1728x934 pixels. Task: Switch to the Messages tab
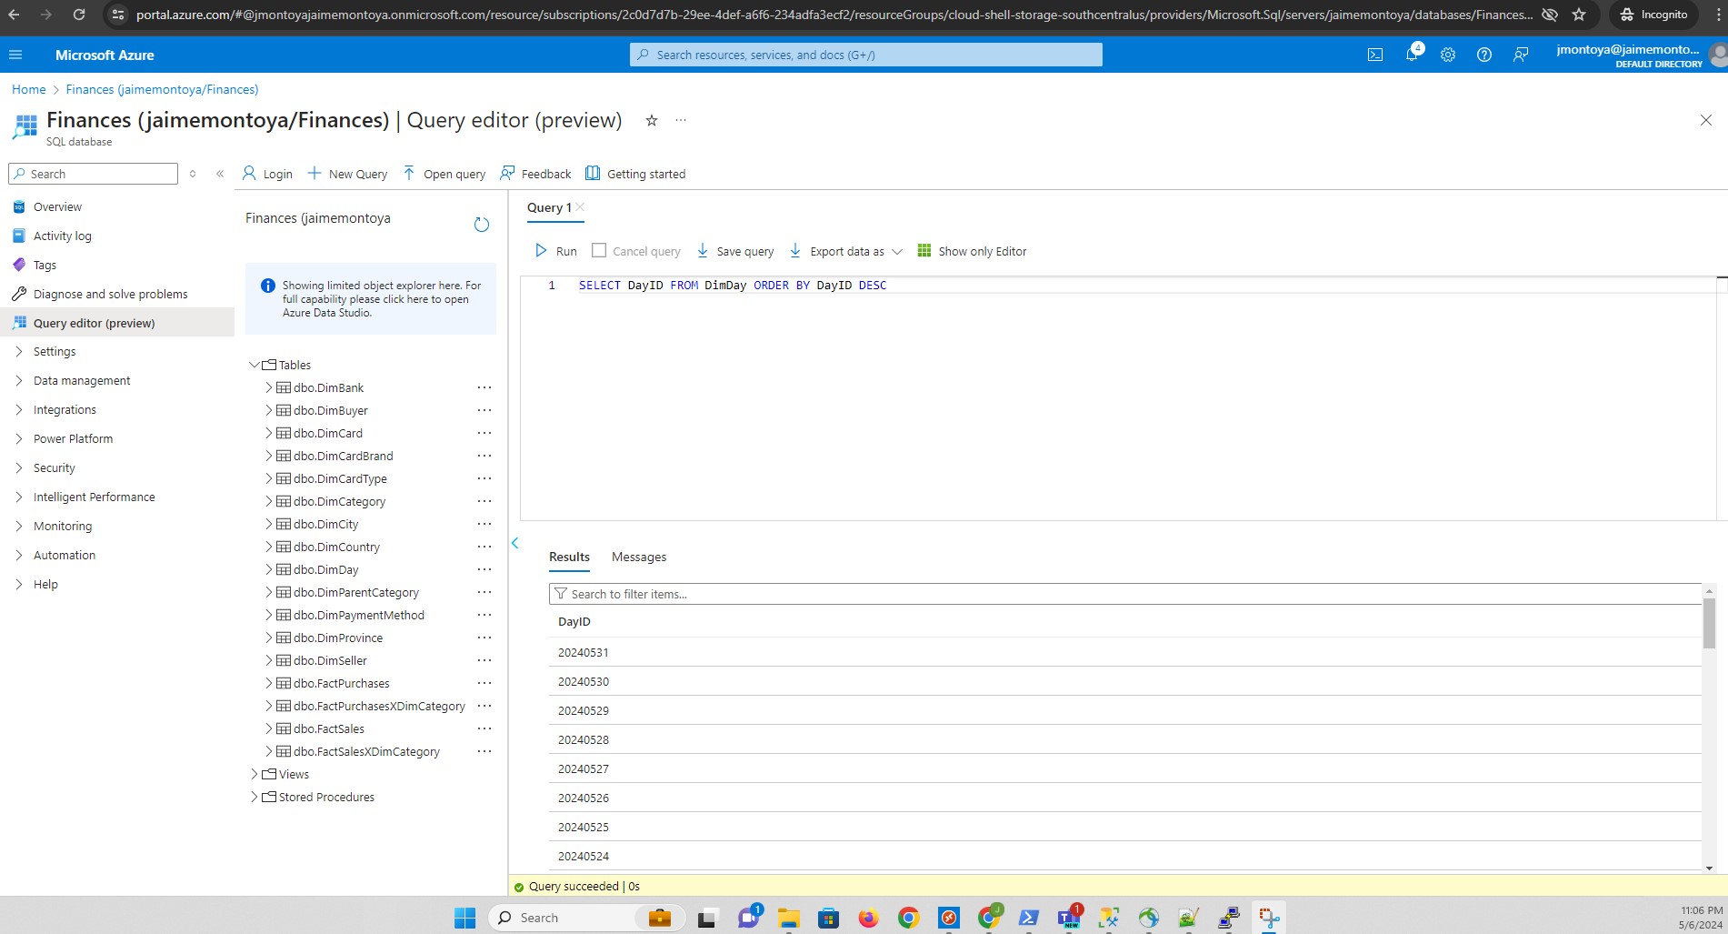pos(639,557)
